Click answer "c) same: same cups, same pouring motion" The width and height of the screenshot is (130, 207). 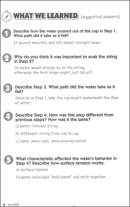coord(51,141)
